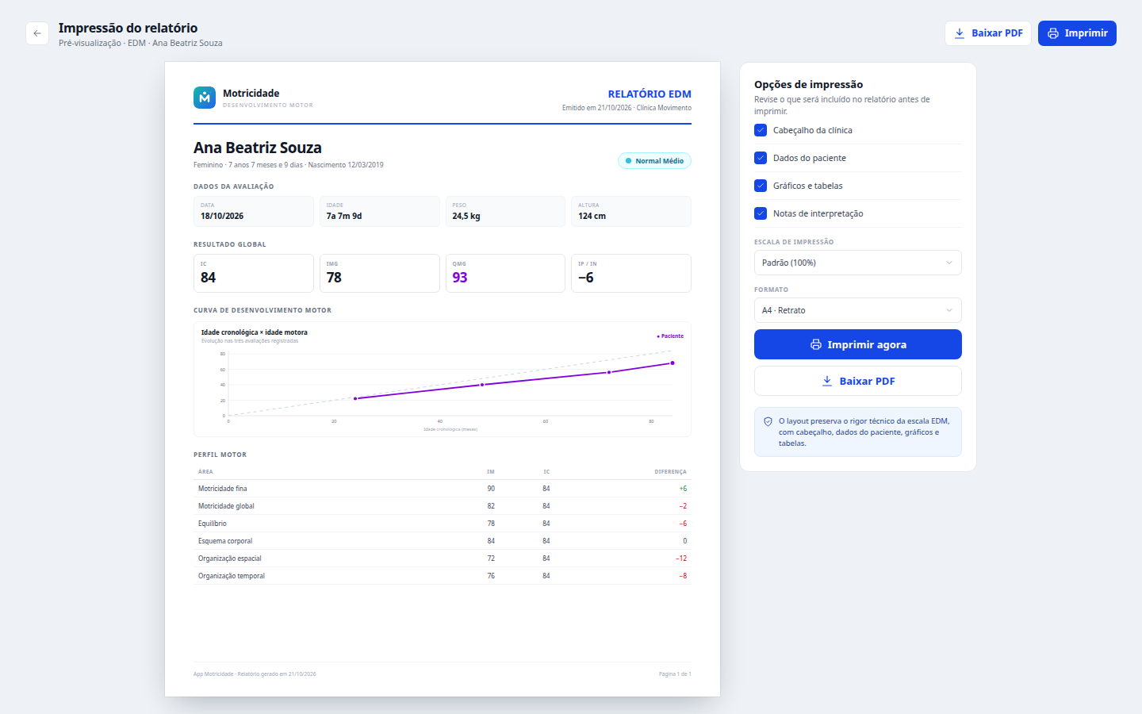Uncheck Cabeçalho da clínica checkbox
Screen dimensions: 1142x714
pyautogui.click(x=761, y=130)
